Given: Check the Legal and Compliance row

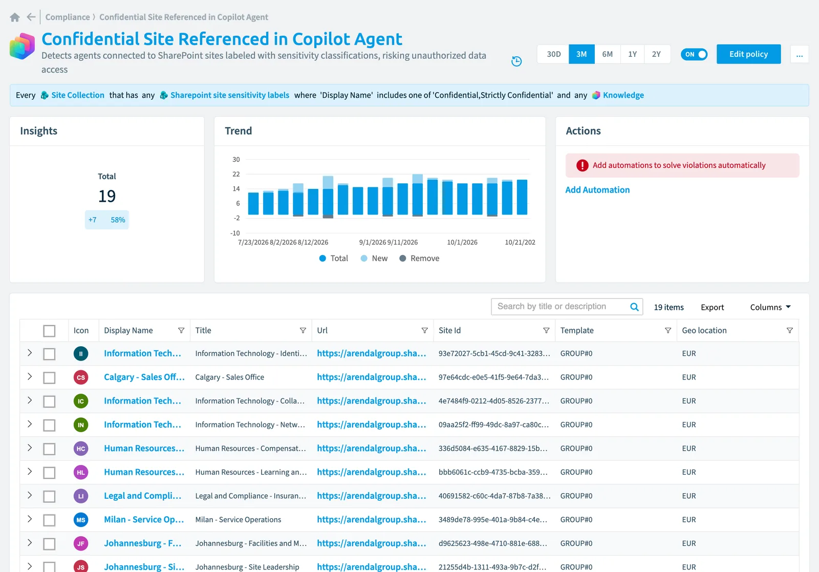Looking at the screenshot, I should tap(49, 497).
